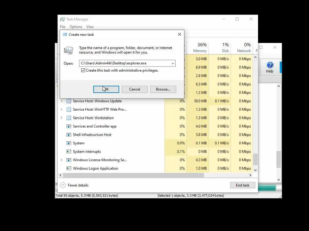Click Cancel in the Create new task dialog

134,89
